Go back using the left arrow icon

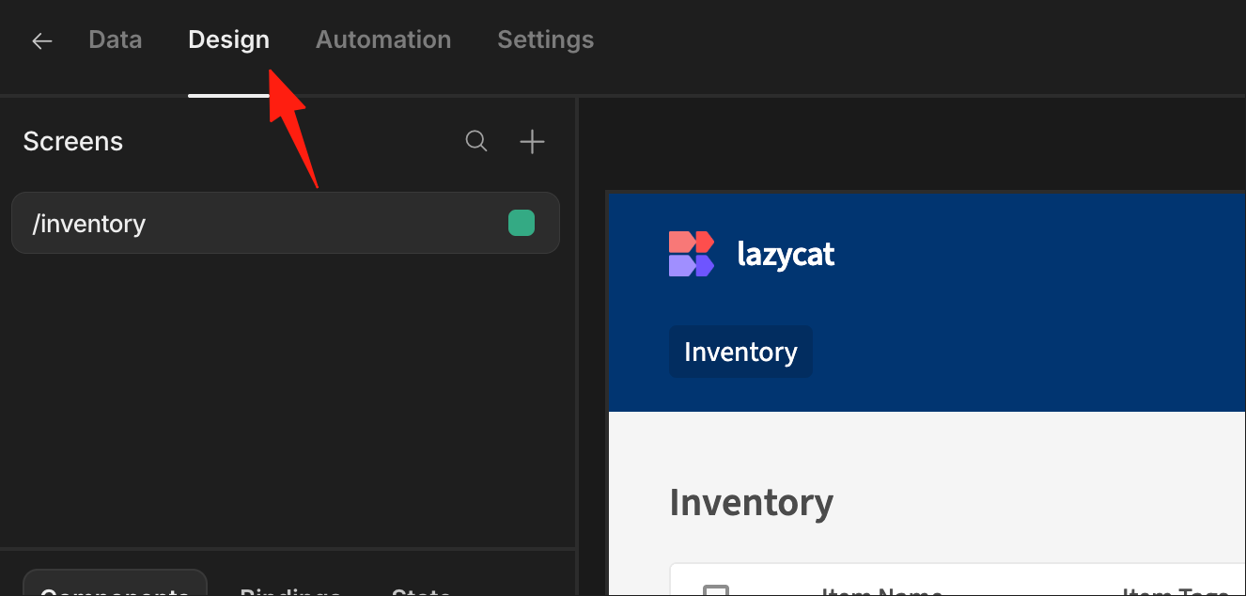tap(41, 40)
